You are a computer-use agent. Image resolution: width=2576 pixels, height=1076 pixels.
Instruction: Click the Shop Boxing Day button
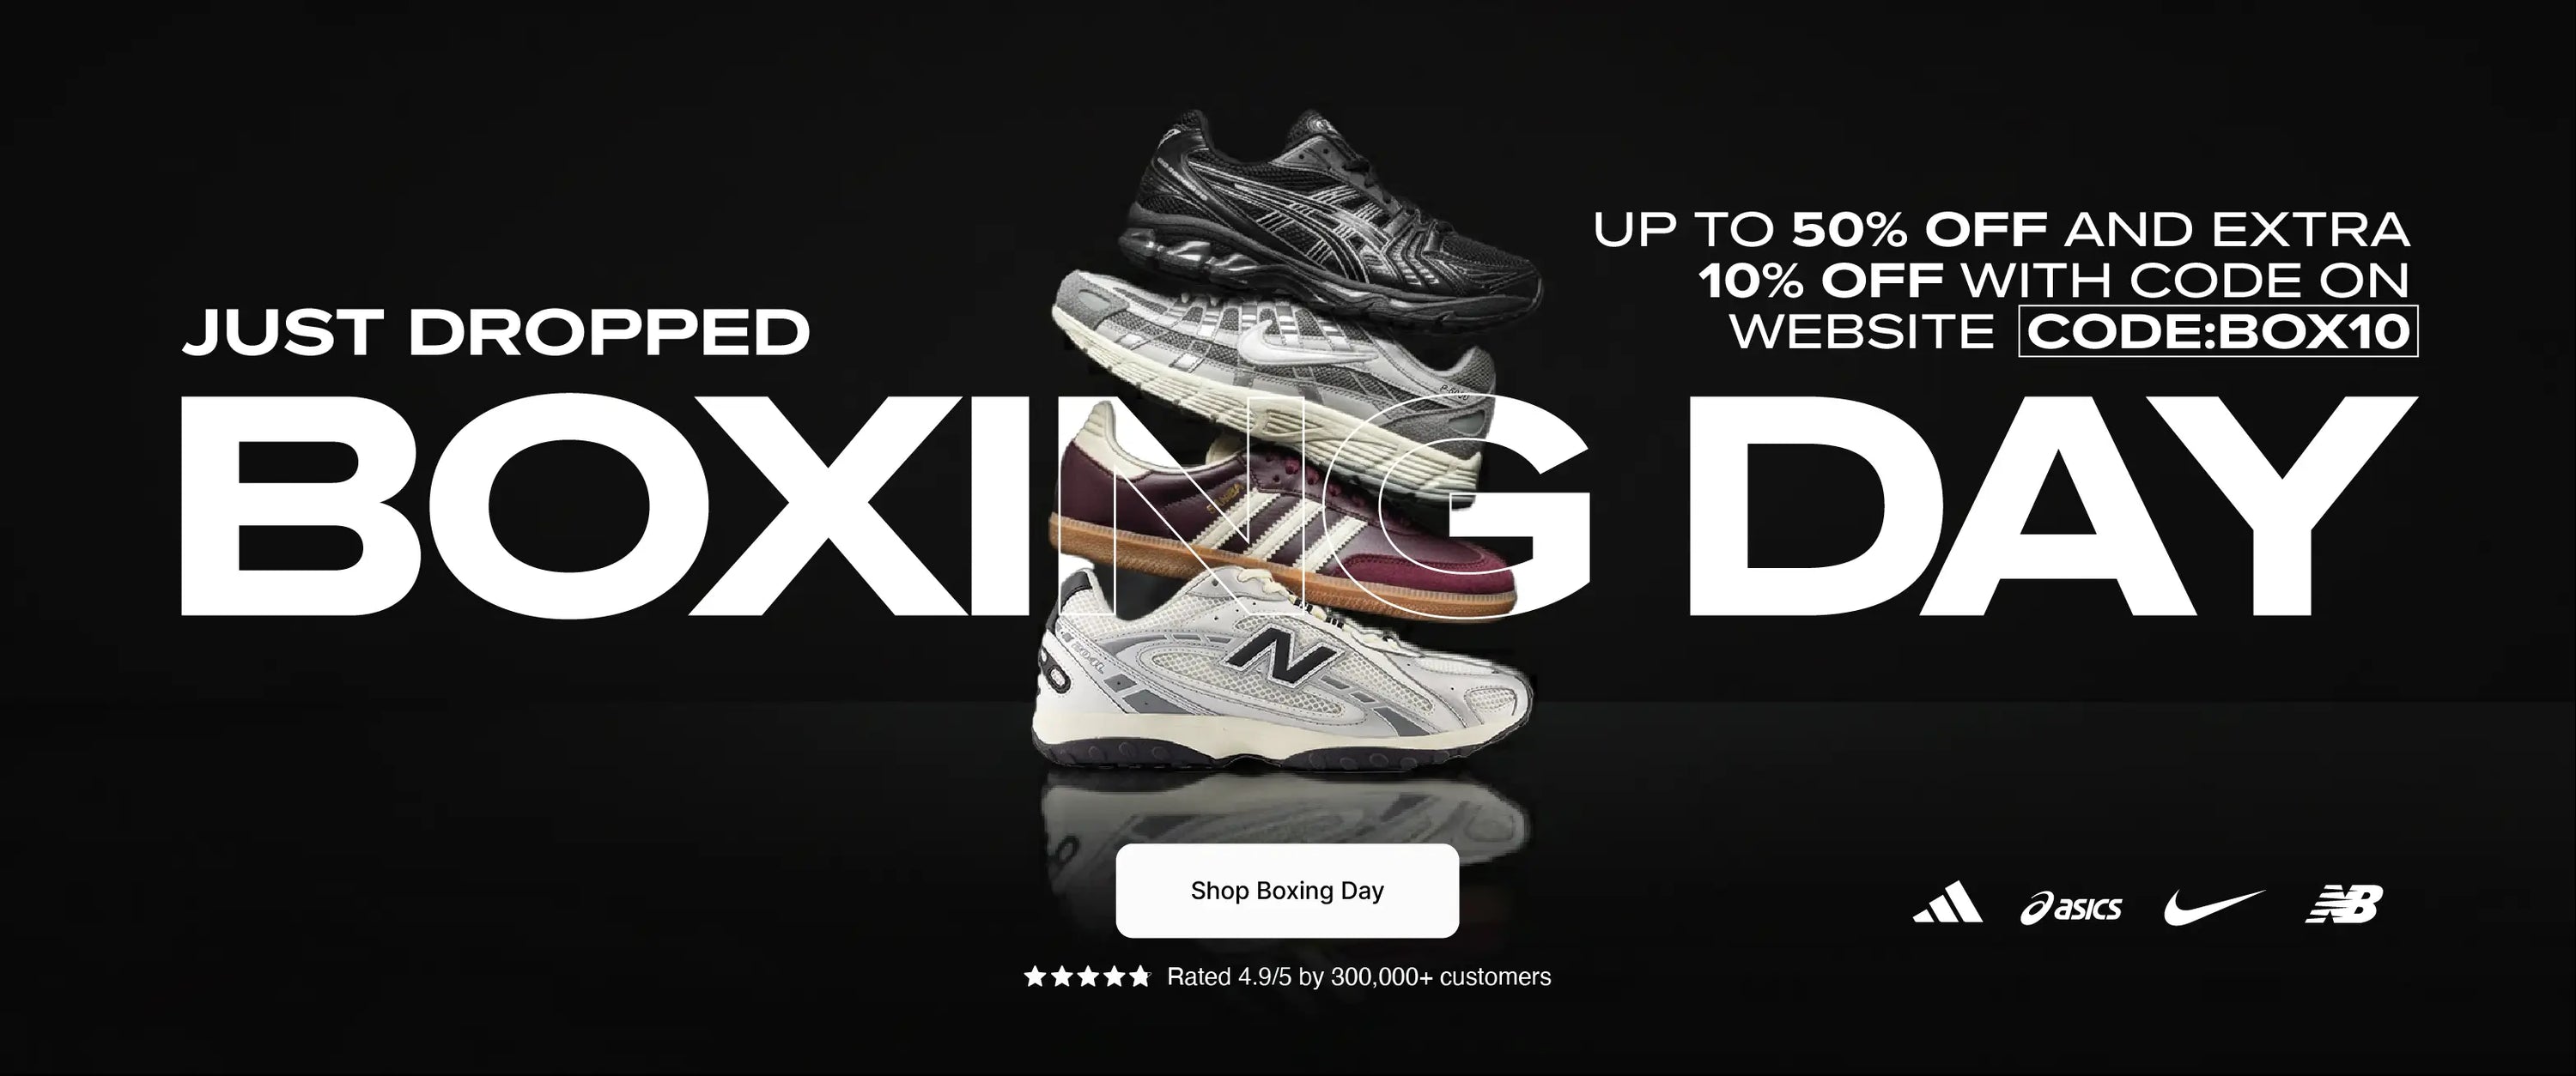(x=1287, y=890)
